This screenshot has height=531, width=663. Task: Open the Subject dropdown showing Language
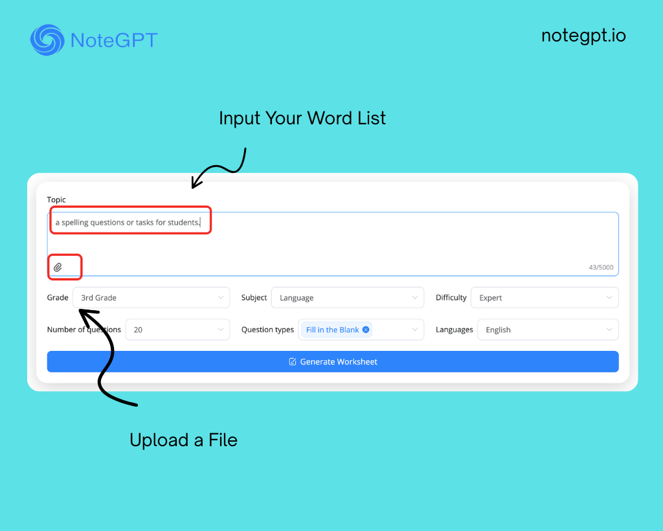click(x=348, y=298)
